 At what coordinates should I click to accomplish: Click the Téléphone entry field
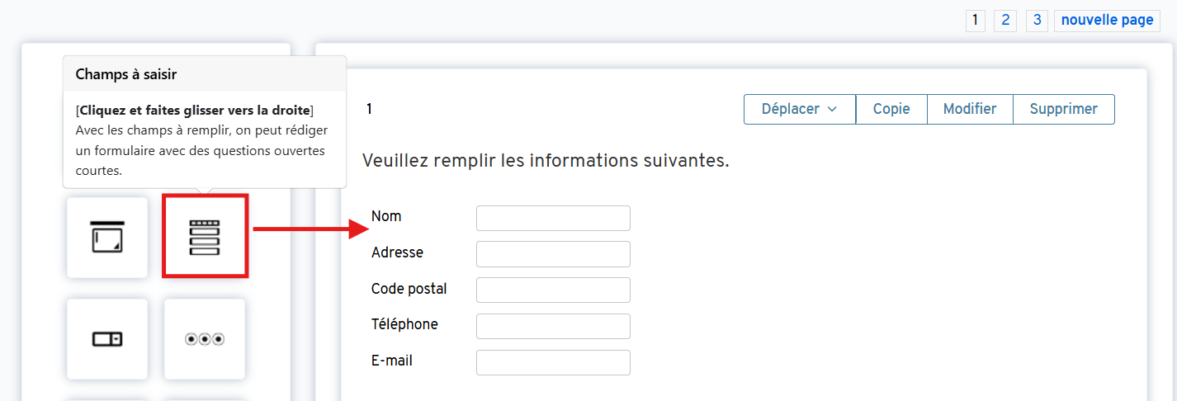(x=553, y=326)
